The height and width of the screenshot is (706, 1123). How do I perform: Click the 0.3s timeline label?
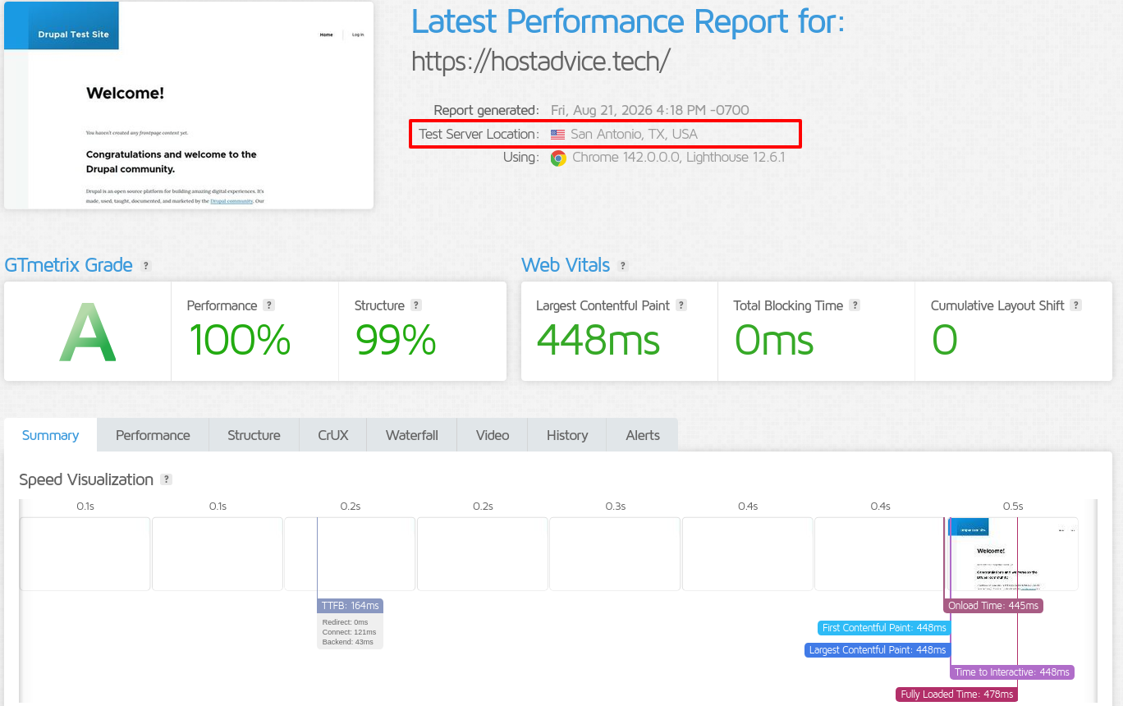point(616,507)
